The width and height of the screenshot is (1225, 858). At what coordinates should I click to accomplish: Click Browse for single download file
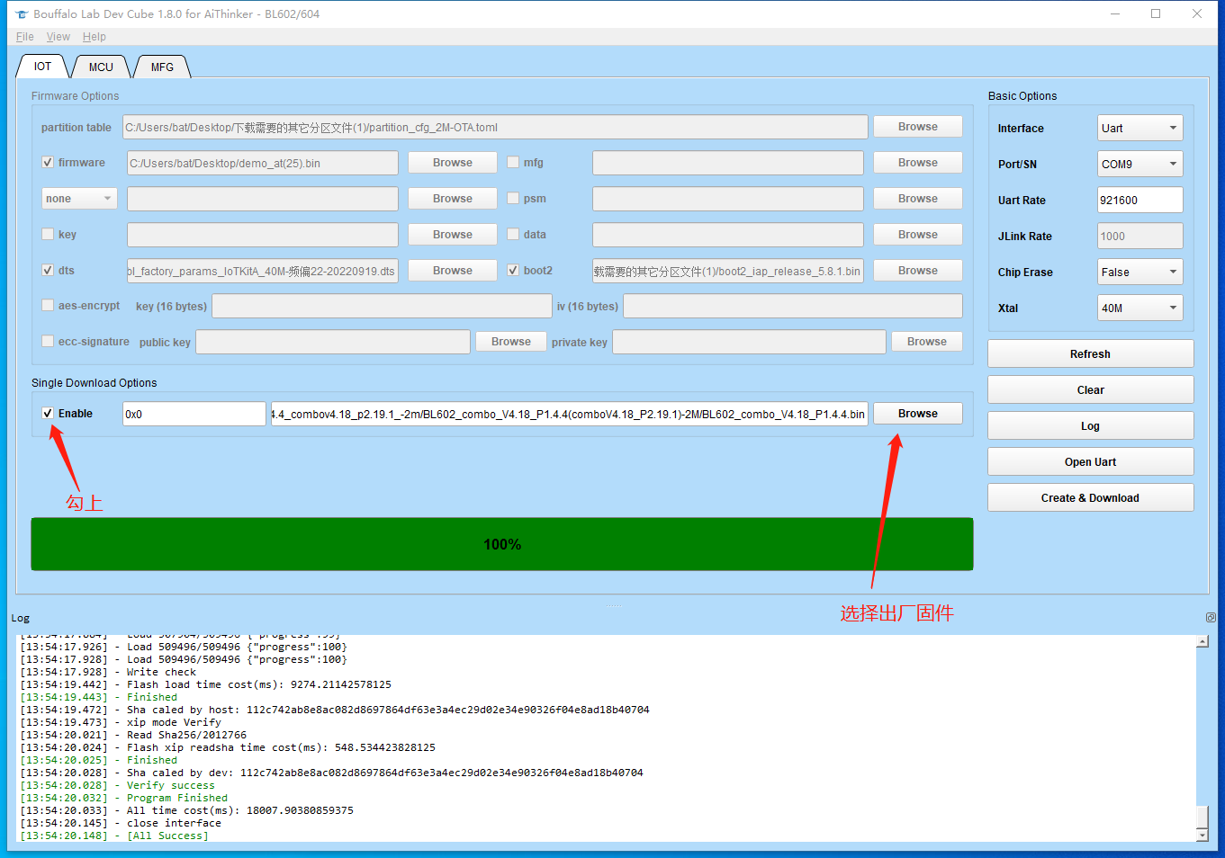click(x=917, y=414)
